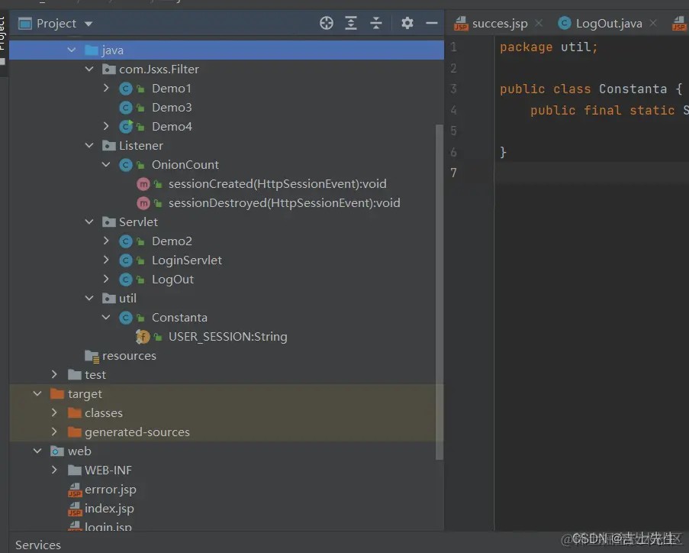This screenshot has height=553, width=689.
Task: Click the Project view window icon
Action: point(24,24)
